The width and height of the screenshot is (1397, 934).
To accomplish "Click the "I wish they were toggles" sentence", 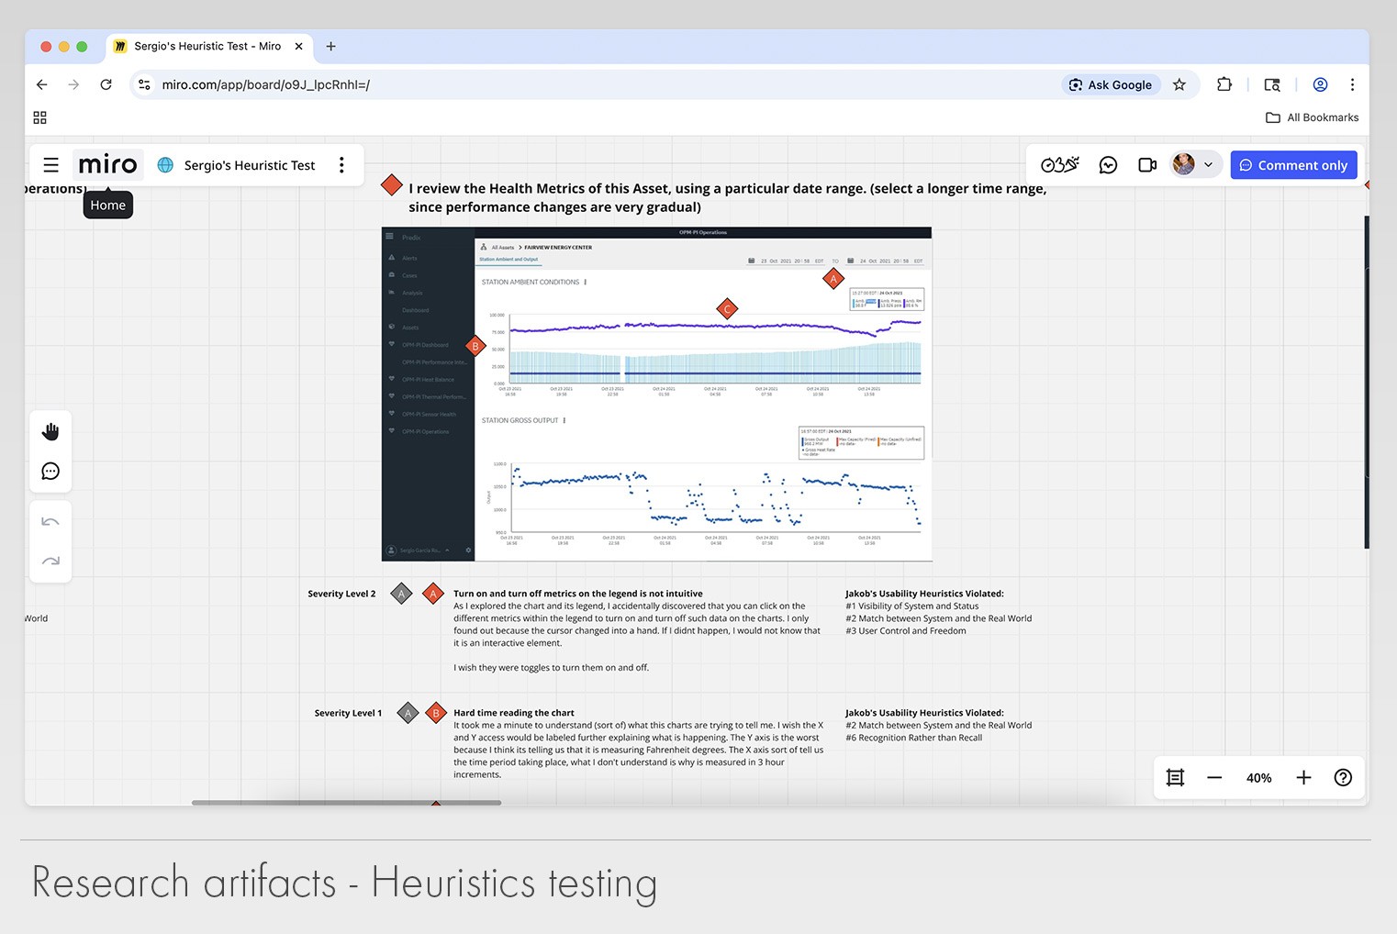I will [x=551, y=668].
